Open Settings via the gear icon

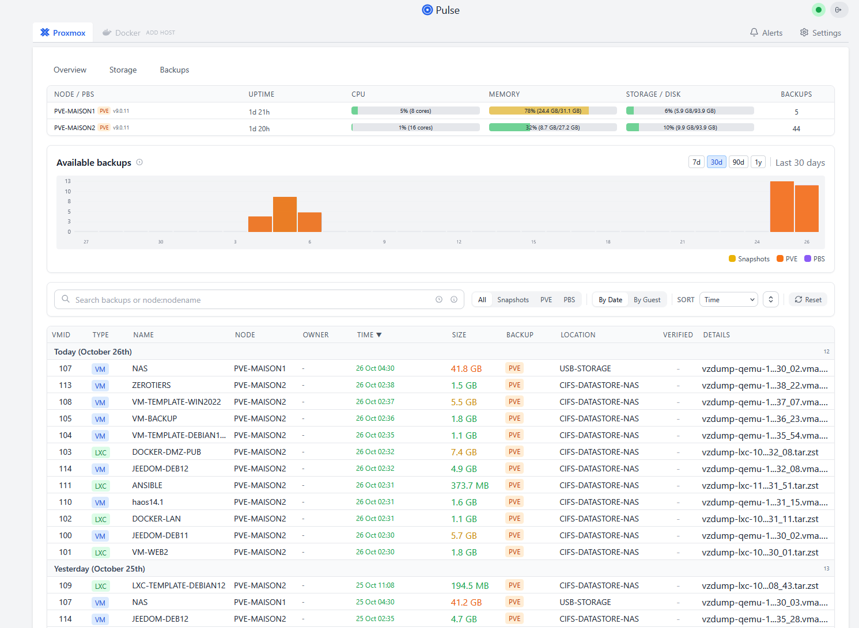coord(804,33)
